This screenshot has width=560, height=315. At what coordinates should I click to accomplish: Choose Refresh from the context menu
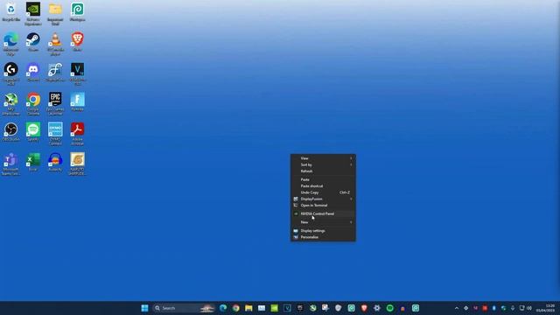(x=323, y=171)
